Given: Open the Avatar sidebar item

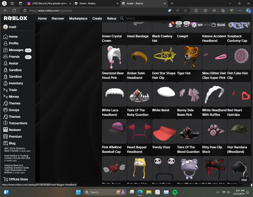Looking at the screenshot, I should (11, 63).
